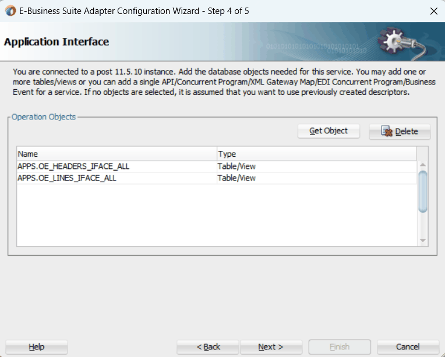Select the APPS.OE_LINES_IFACE_ALL row
445x357 pixels.
(217, 178)
